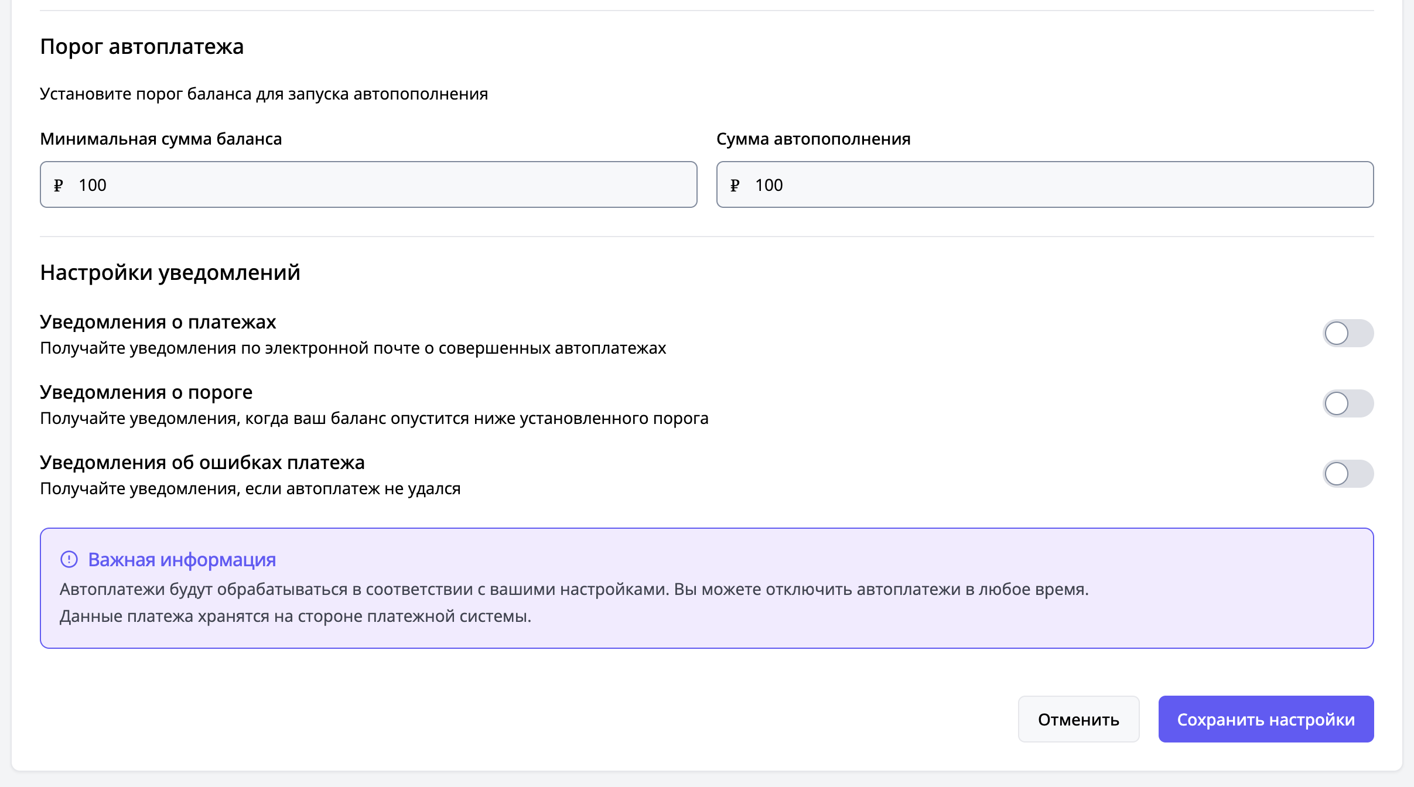The height and width of the screenshot is (787, 1414).
Task: Click the Настройки уведомлений section heading
Action: 170,273
